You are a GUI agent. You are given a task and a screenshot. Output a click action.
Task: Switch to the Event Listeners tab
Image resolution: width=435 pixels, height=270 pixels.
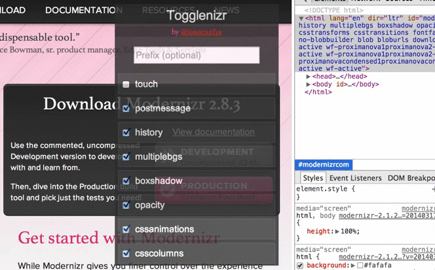[x=355, y=178]
